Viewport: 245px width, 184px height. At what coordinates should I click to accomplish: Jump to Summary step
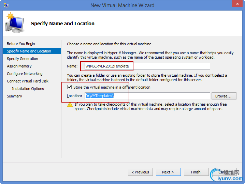14,96
